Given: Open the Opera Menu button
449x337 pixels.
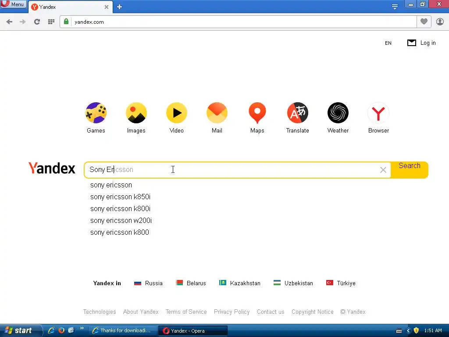Looking at the screenshot, I should (14, 4).
